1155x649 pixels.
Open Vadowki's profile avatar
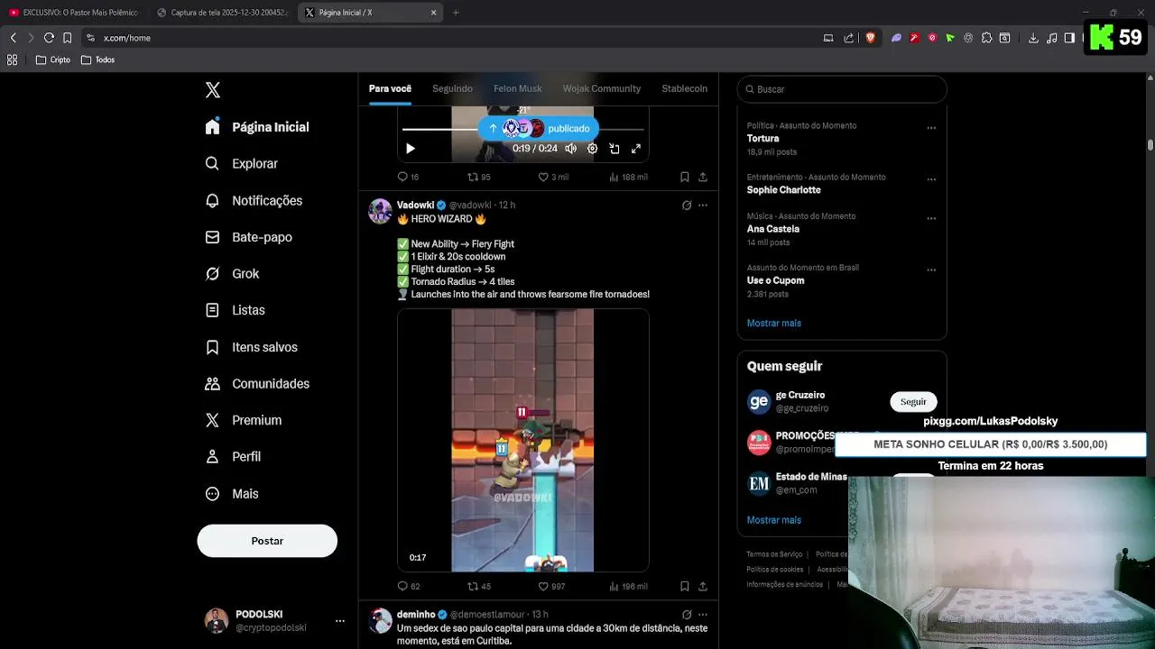pos(380,211)
